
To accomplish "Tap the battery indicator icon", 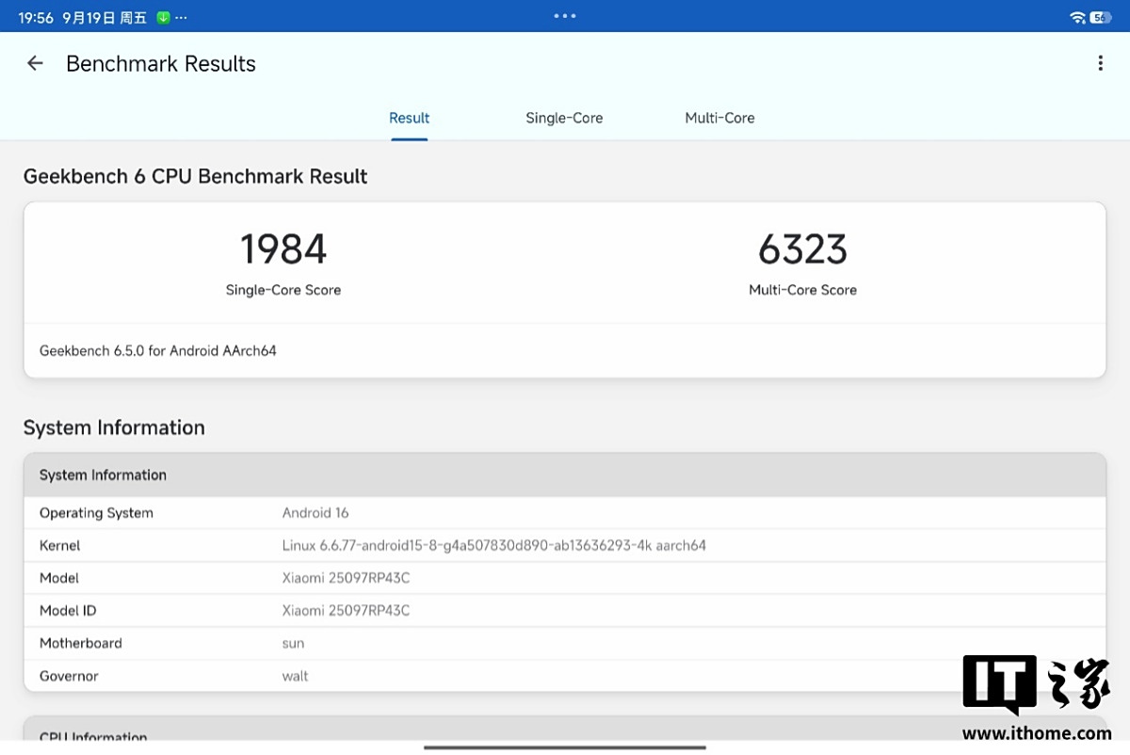I will [x=1100, y=17].
